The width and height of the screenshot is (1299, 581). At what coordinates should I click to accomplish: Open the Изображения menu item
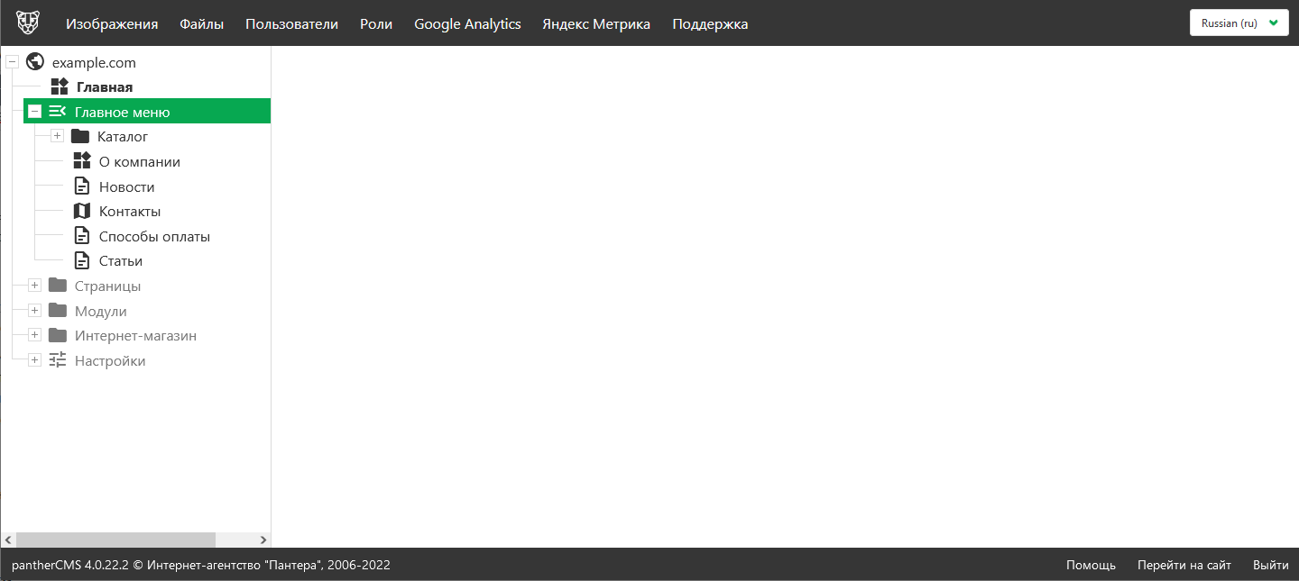coord(112,24)
